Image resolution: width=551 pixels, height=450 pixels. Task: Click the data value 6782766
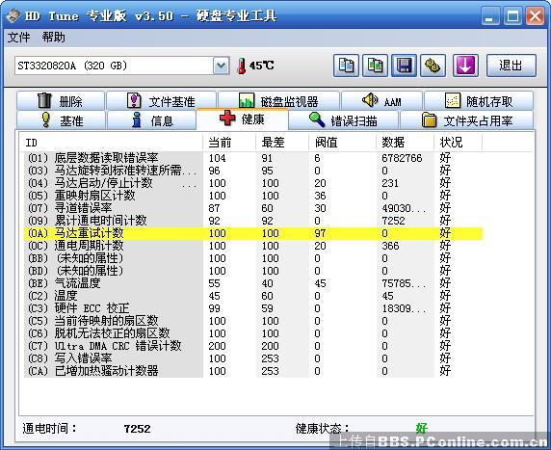pos(402,158)
